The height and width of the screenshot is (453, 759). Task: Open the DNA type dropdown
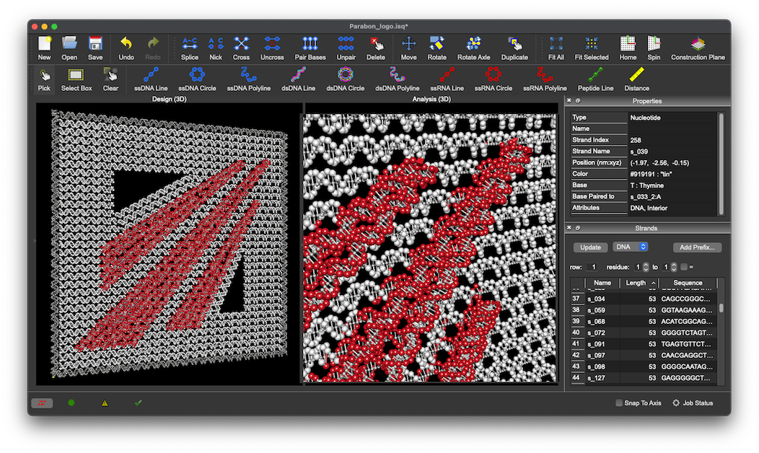(x=630, y=247)
